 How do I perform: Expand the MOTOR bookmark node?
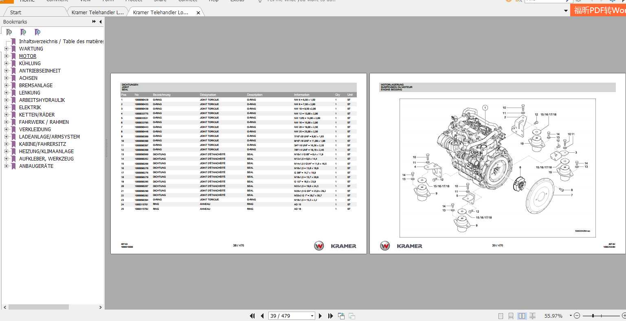6,56
